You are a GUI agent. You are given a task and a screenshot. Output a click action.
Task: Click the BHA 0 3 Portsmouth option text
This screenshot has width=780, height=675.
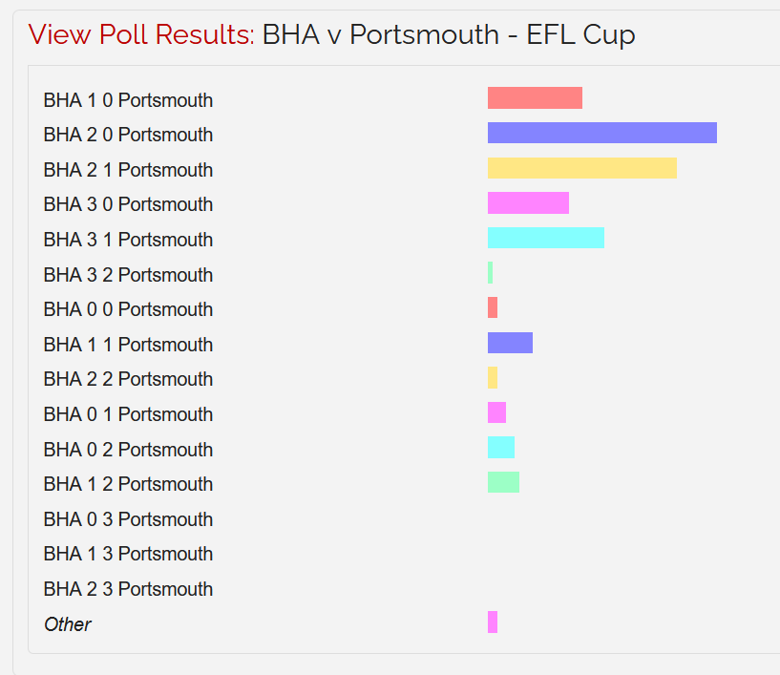[x=128, y=519]
